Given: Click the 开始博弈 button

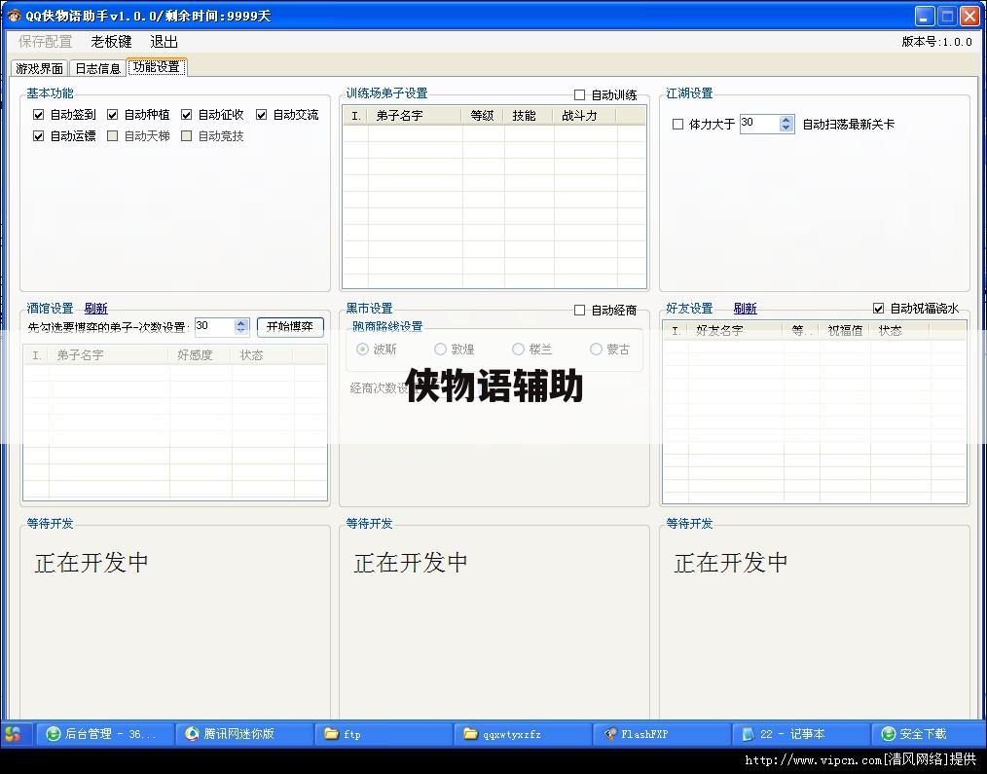Looking at the screenshot, I should (x=290, y=327).
